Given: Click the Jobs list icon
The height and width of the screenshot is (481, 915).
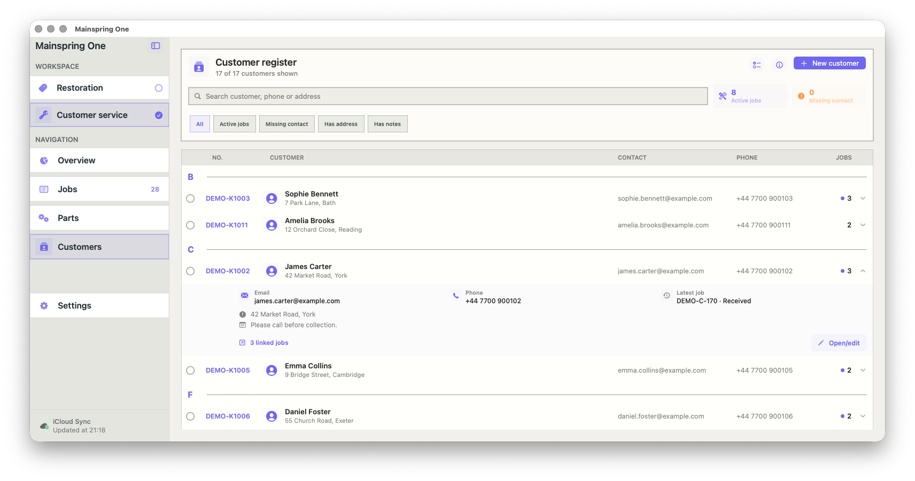Looking at the screenshot, I should (44, 190).
